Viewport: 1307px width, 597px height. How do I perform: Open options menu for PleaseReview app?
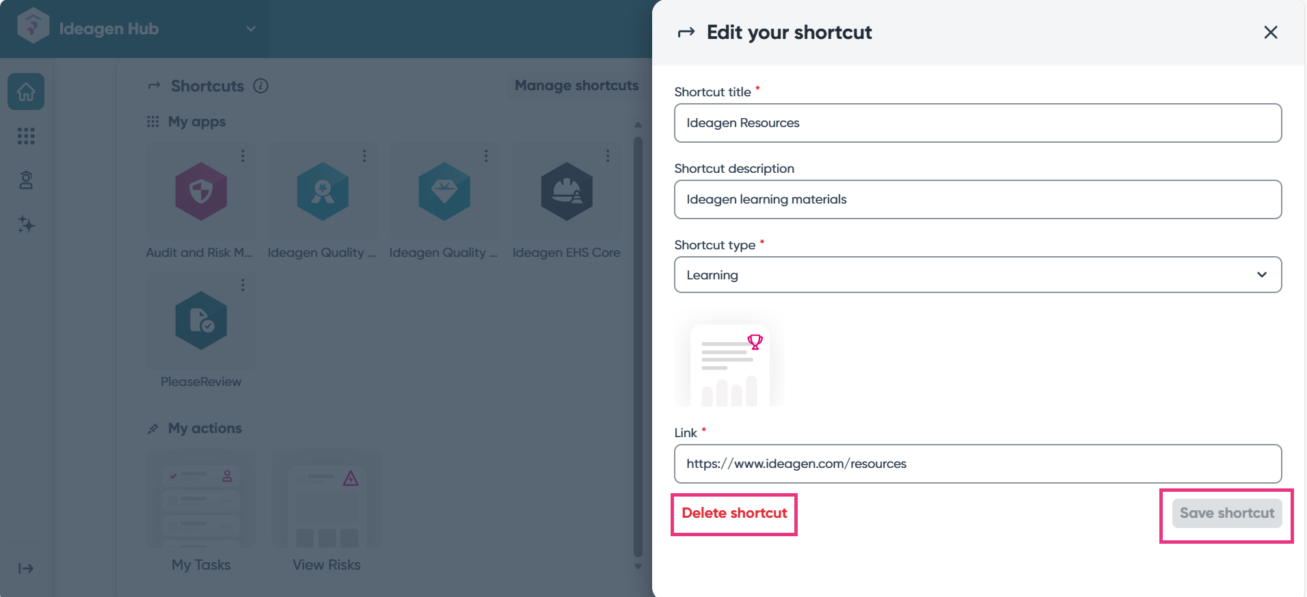point(243,285)
